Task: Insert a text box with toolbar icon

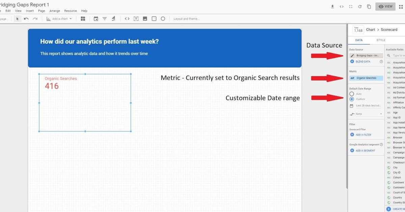Action: [136, 19]
